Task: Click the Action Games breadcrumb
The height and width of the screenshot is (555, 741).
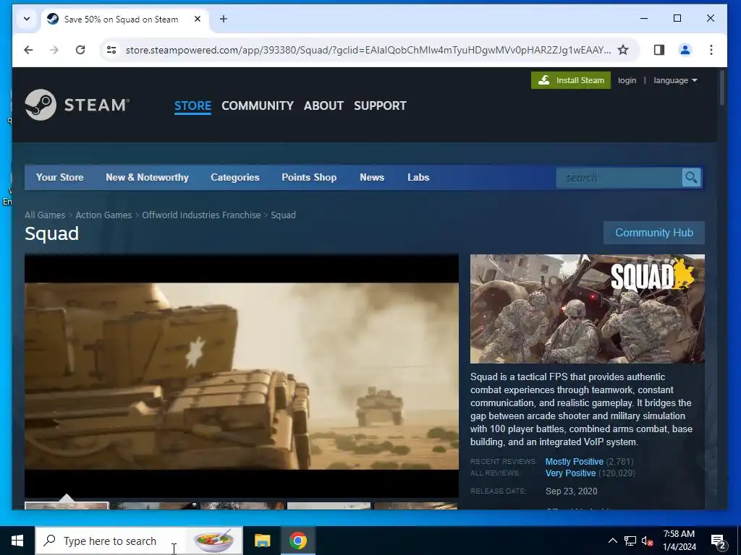Action: pyautogui.click(x=103, y=215)
